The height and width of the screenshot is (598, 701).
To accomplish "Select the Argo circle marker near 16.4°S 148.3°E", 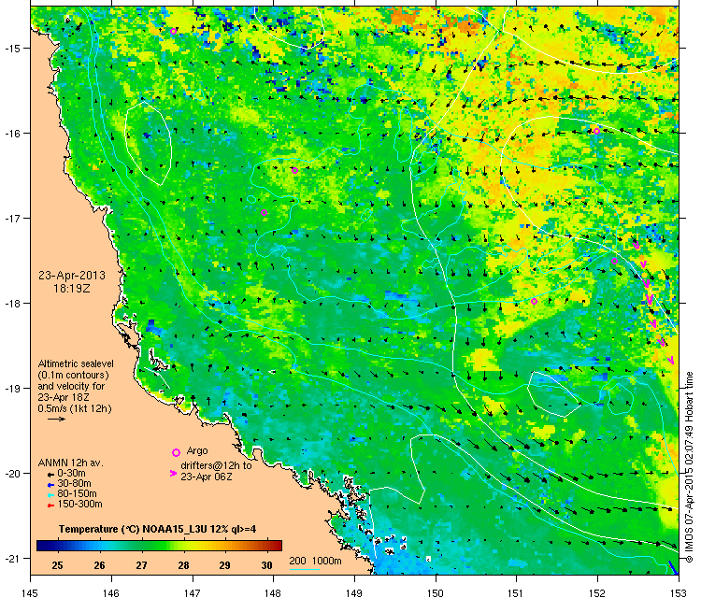I will point(294,170).
